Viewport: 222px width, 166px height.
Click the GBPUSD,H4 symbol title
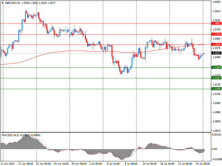click(x=12, y=3)
